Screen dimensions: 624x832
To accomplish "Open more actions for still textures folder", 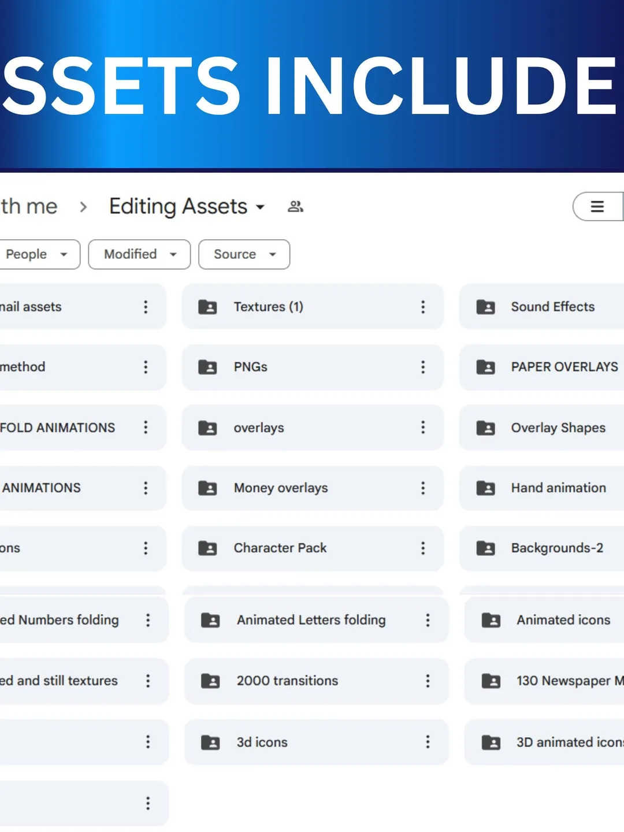I will [x=148, y=681].
